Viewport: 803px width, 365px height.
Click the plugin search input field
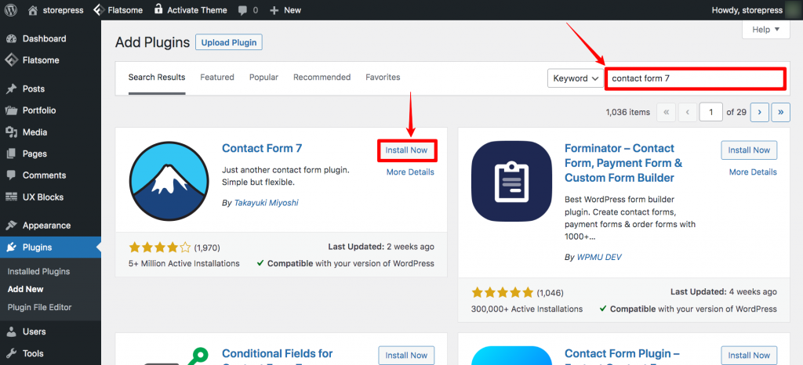pos(695,79)
